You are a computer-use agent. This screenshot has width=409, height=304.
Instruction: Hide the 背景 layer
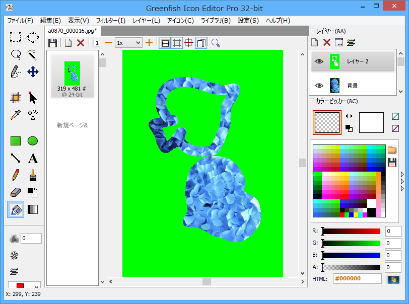318,86
